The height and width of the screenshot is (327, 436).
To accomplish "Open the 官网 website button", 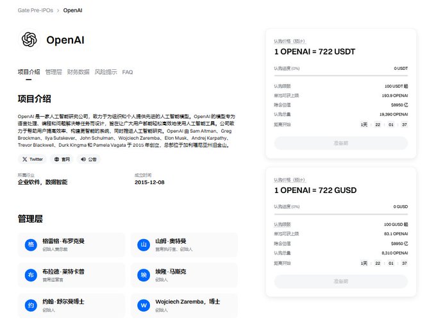I will tap(62, 159).
